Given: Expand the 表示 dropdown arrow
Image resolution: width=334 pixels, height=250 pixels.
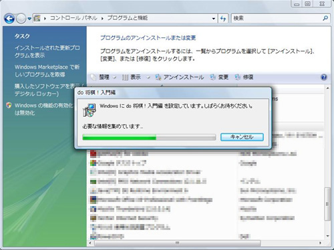Looking at the screenshot, I should (x=148, y=77).
